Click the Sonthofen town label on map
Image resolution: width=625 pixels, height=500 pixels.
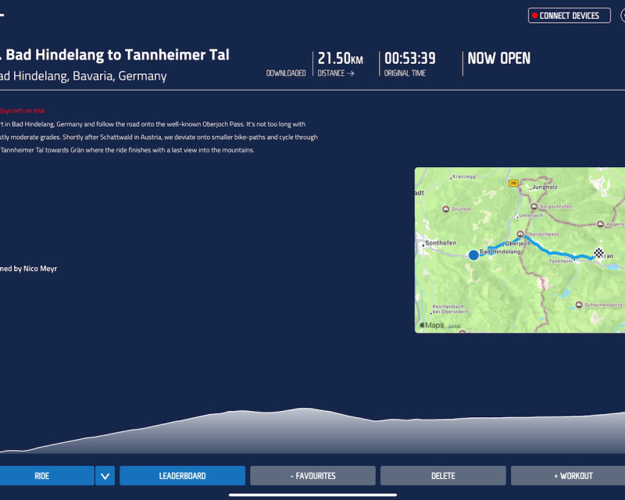coord(441,244)
